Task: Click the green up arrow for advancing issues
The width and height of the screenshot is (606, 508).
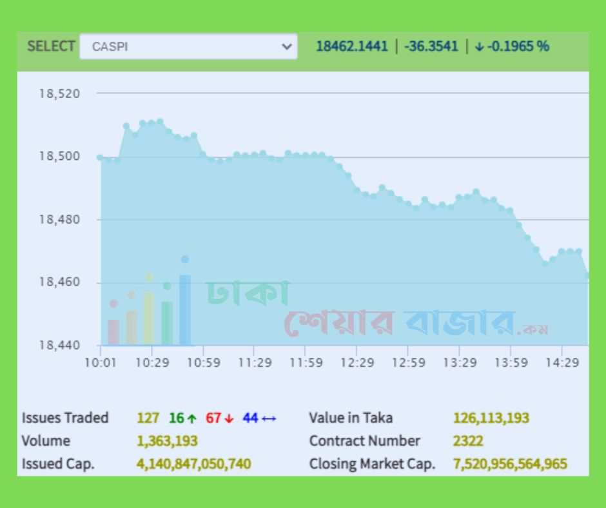Action: (191, 418)
